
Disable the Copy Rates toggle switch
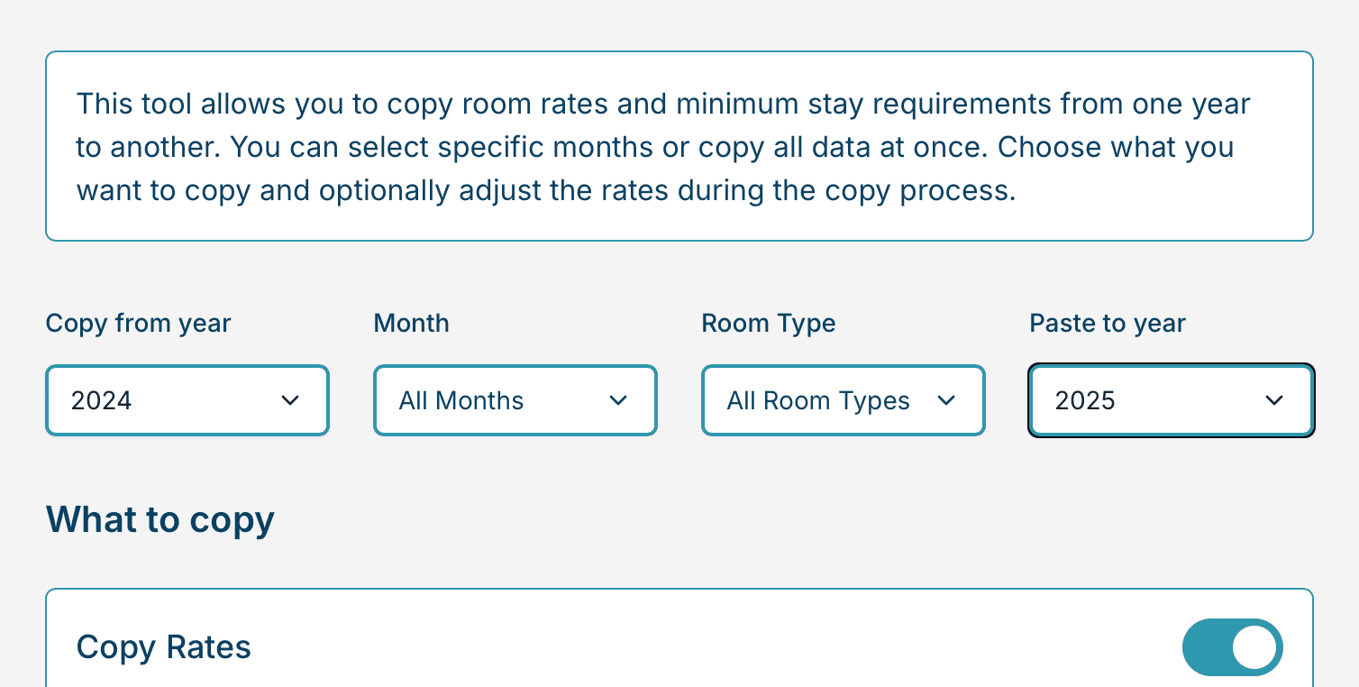[x=1232, y=647]
